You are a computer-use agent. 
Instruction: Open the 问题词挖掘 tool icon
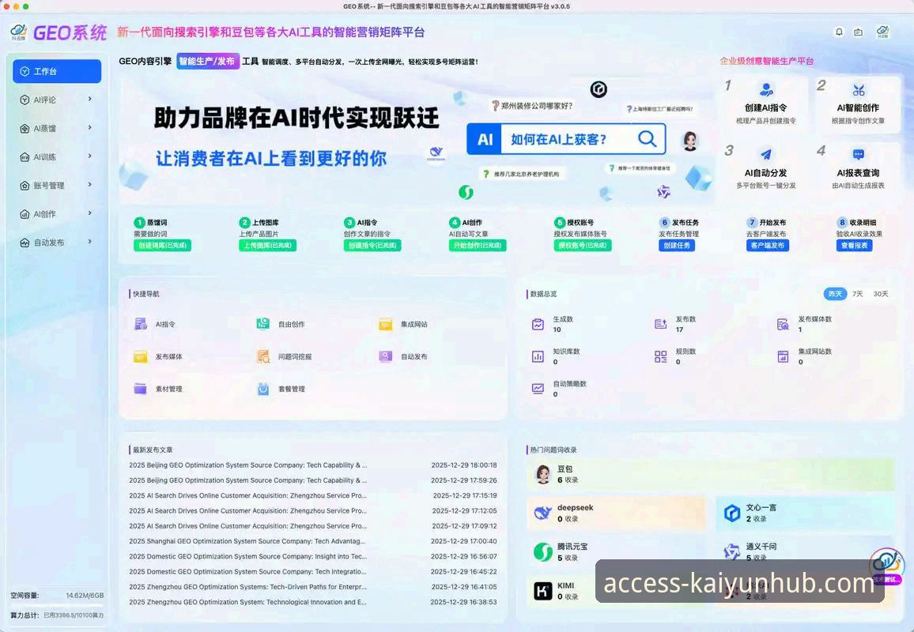click(264, 356)
